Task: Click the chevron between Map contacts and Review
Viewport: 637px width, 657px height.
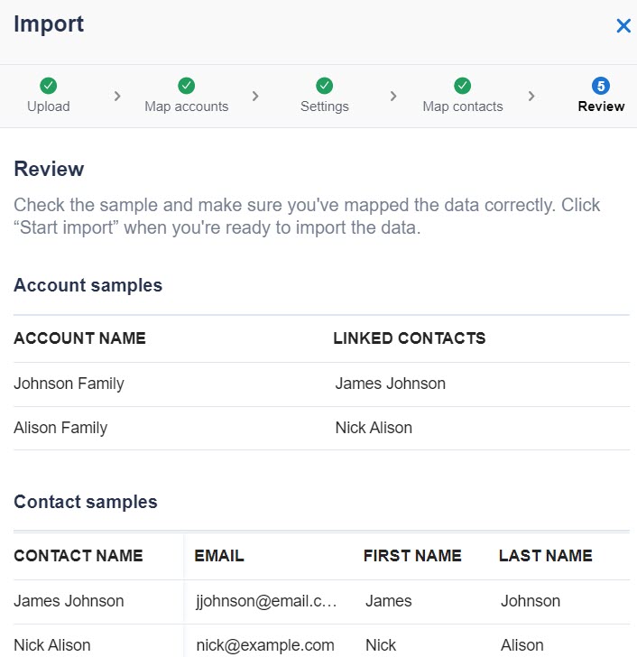Action: click(531, 96)
